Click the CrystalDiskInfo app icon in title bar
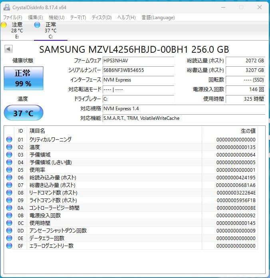The image size is (270, 278). tap(7, 8)
